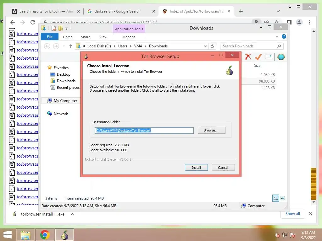Viewport: 322px width, 241px height.
Task: Click Tor installer taskbar icon
Action: click(x=64, y=235)
